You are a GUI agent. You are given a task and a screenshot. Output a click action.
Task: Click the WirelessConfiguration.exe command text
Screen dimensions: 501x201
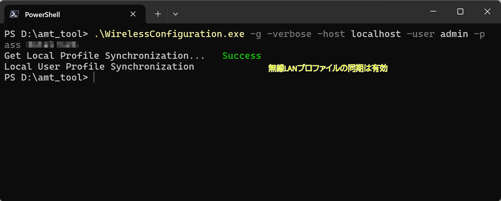point(169,34)
